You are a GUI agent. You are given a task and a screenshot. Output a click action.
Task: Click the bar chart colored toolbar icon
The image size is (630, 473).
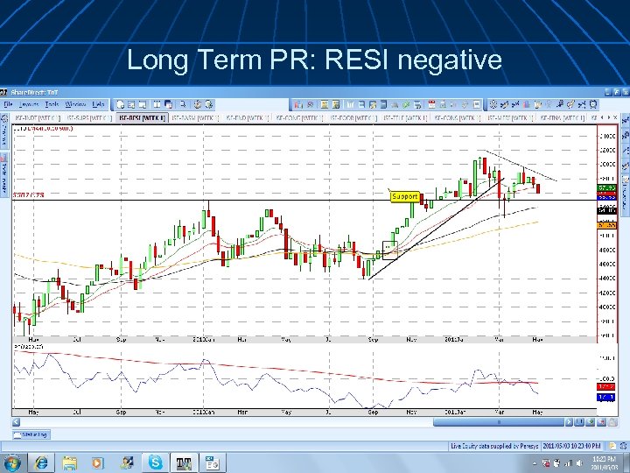pos(527,105)
